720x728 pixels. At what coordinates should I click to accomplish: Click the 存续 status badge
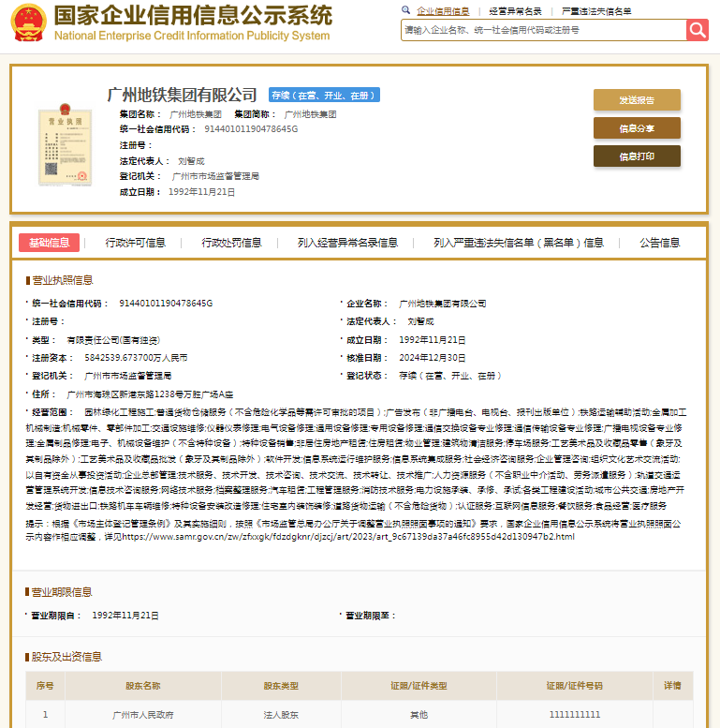324,95
